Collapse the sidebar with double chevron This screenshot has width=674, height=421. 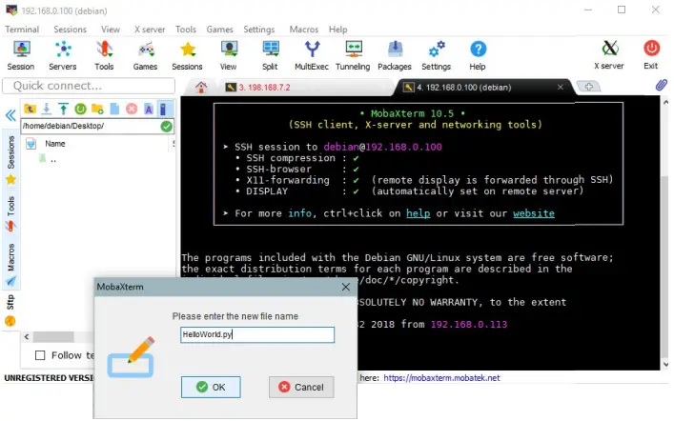(x=10, y=114)
